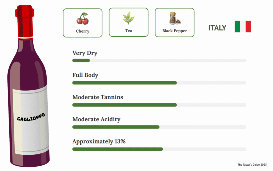Click the cherry fruit icon
The width and height of the screenshot is (273, 171).
pos(82,19)
